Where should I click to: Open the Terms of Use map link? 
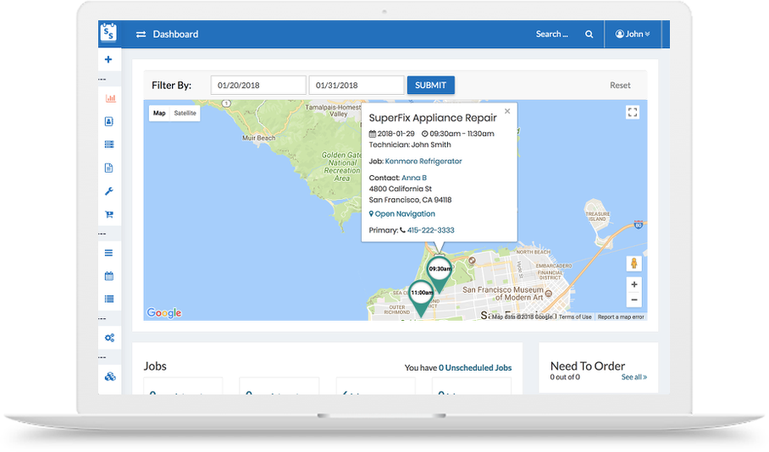click(x=575, y=317)
